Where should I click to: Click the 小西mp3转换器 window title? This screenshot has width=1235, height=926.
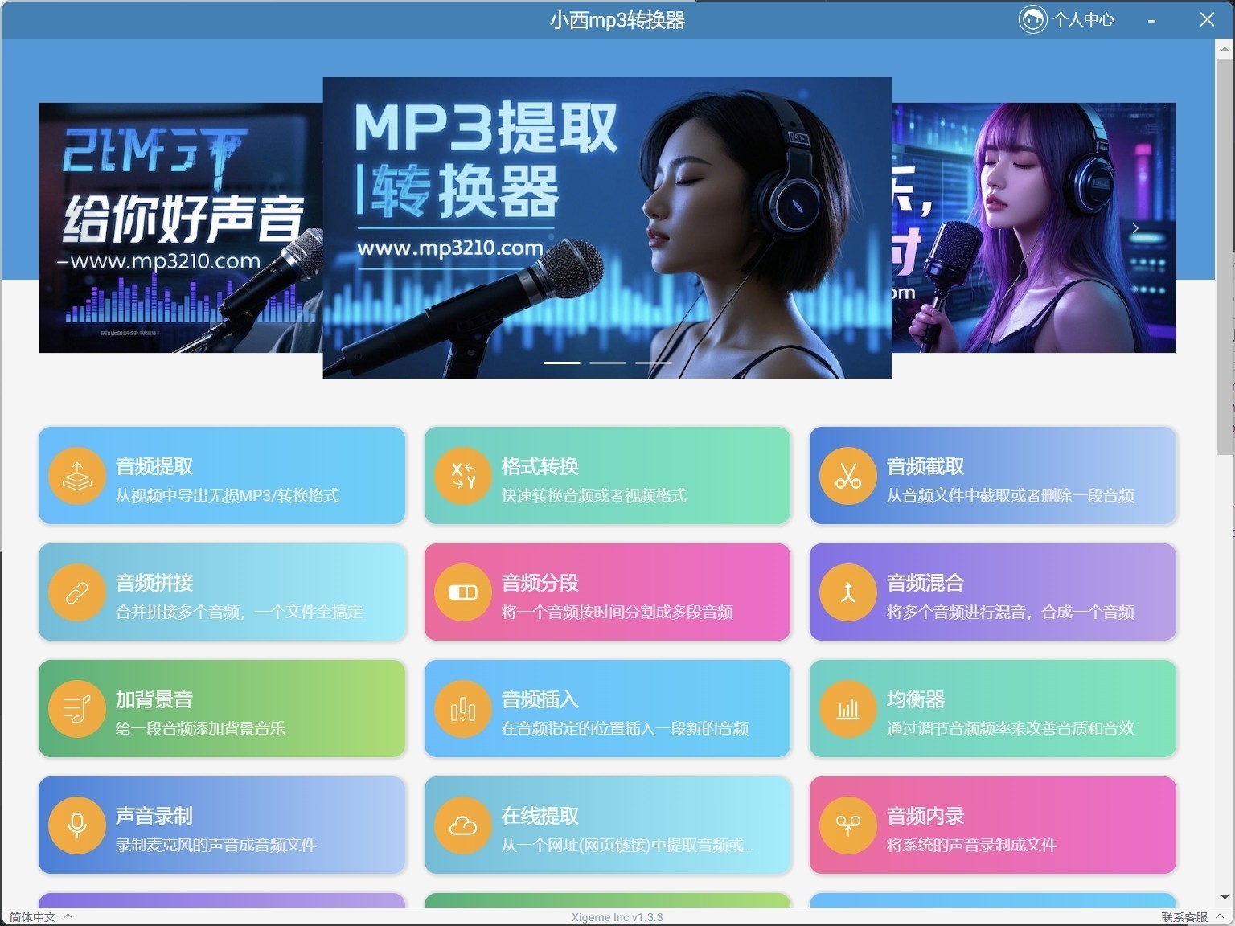pyautogui.click(x=617, y=20)
